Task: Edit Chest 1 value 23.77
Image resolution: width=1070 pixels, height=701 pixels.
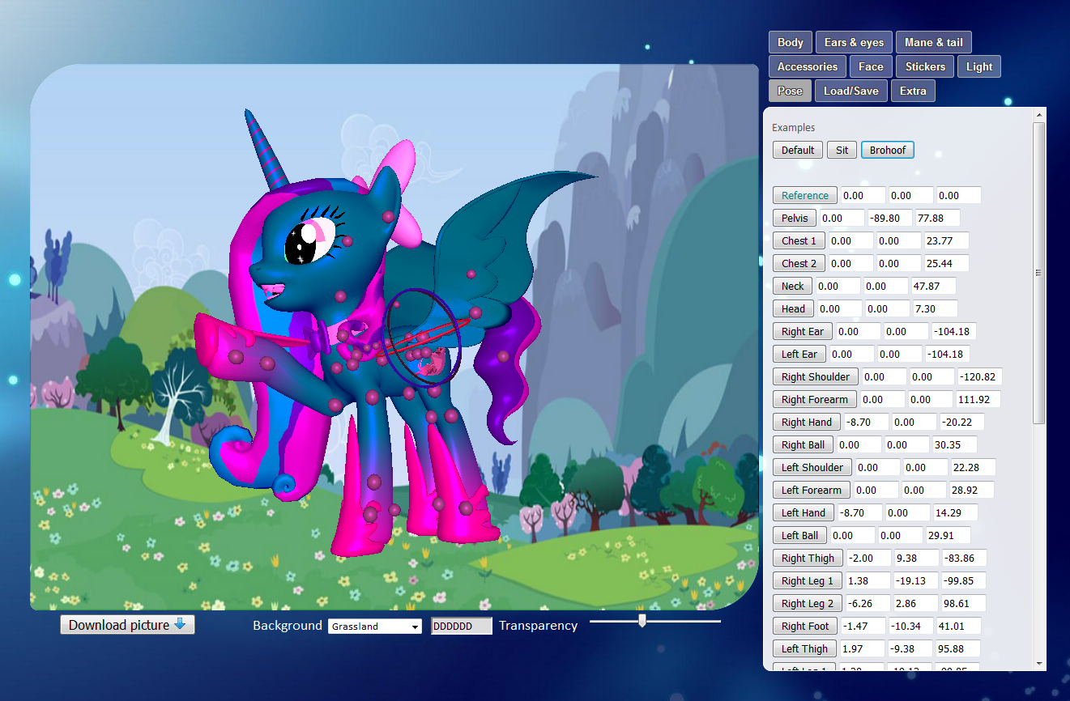Action: (x=946, y=240)
